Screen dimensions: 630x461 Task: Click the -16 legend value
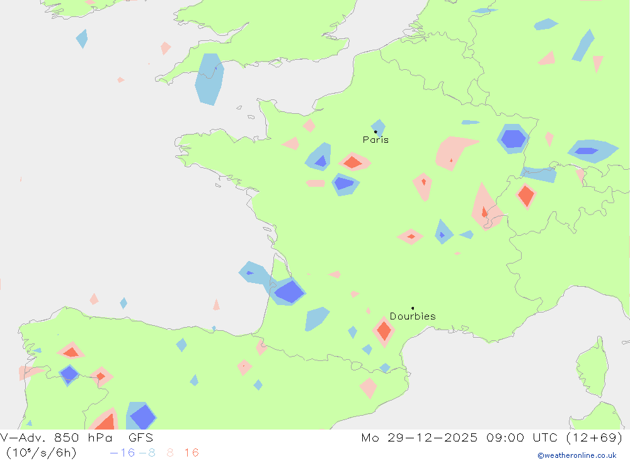pos(123,453)
